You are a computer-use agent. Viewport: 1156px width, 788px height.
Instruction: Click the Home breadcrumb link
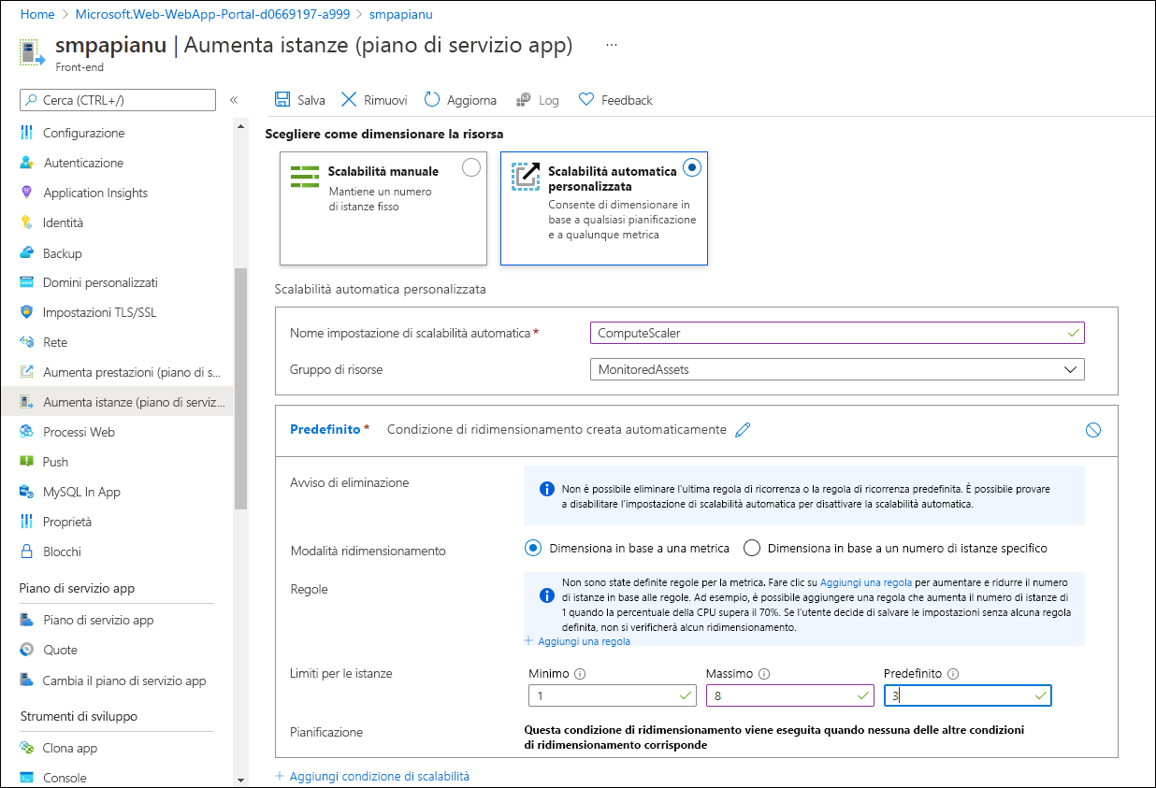point(37,14)
